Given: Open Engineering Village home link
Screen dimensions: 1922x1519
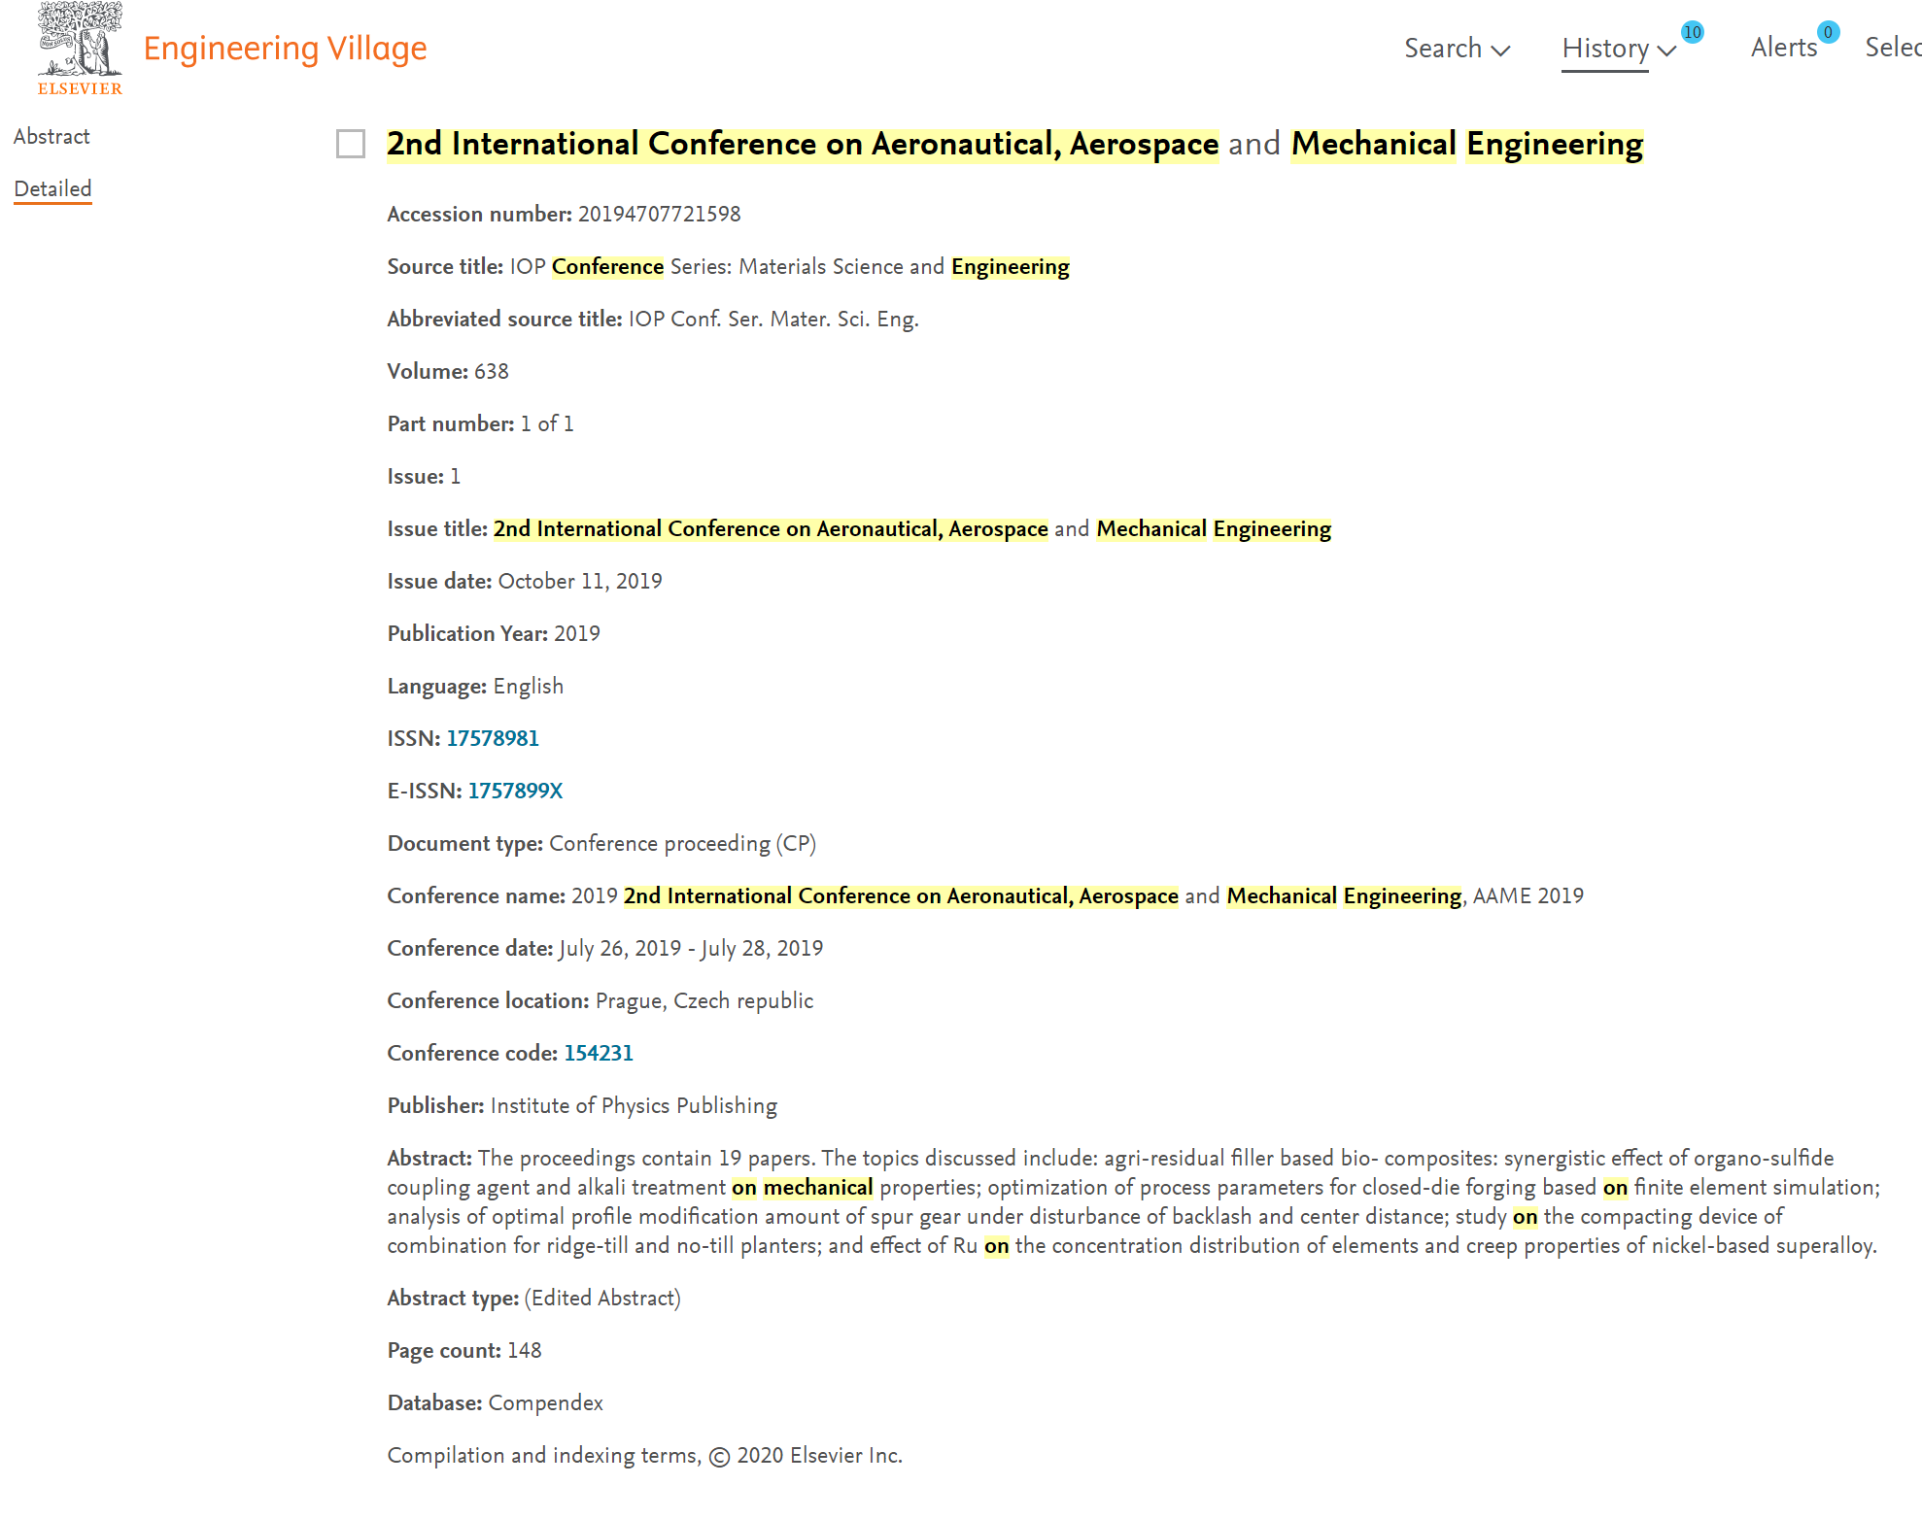Looking at the screenshot, I should (285, 48).
